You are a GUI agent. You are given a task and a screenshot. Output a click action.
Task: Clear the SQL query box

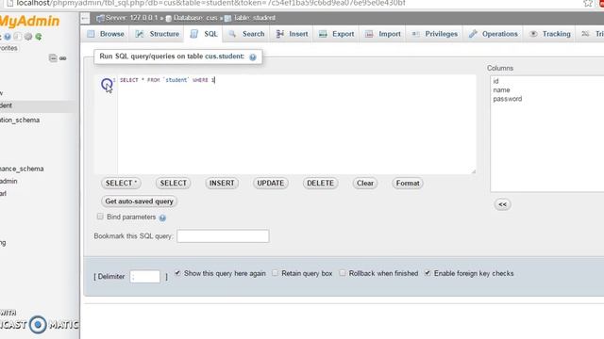coord(365,184)
